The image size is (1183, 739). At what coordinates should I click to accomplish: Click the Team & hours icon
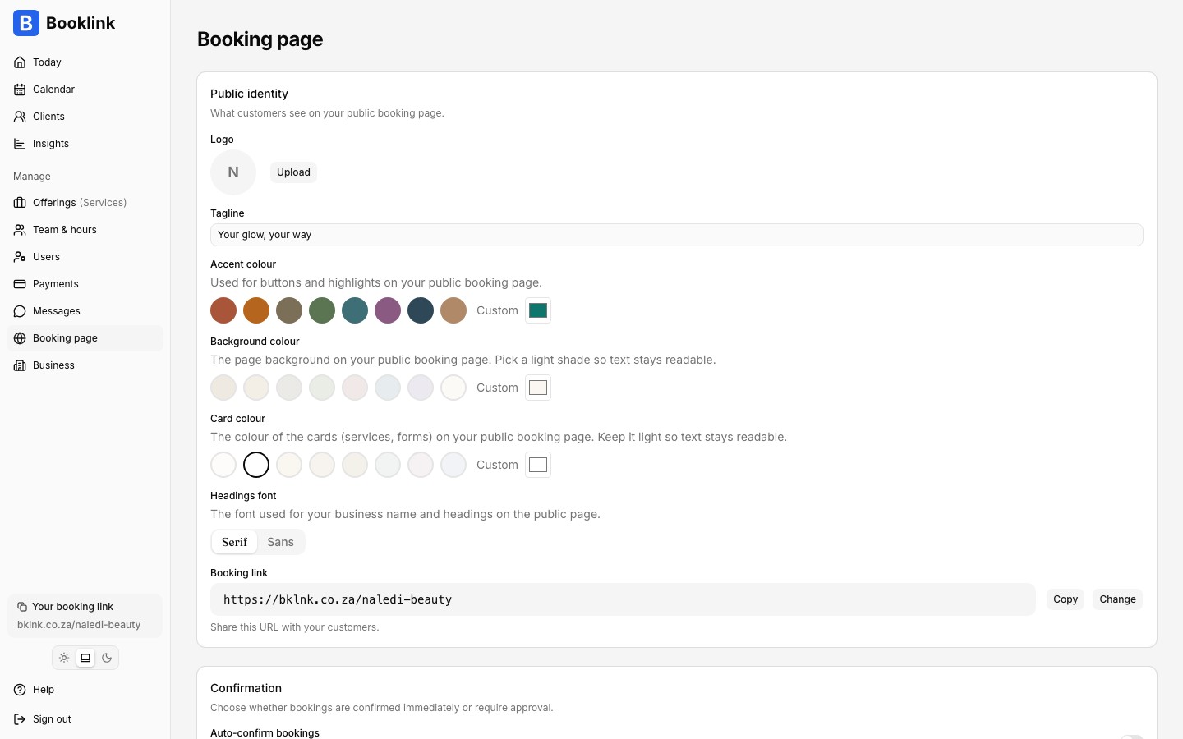pos(20,230)
